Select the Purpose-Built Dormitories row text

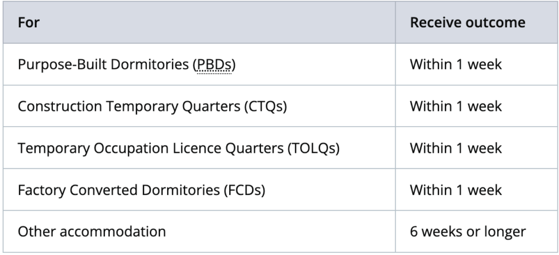[127, 64]
